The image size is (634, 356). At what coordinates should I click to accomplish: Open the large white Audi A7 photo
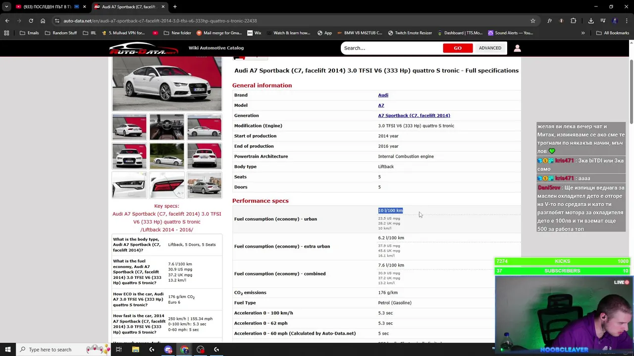[167, 84]
